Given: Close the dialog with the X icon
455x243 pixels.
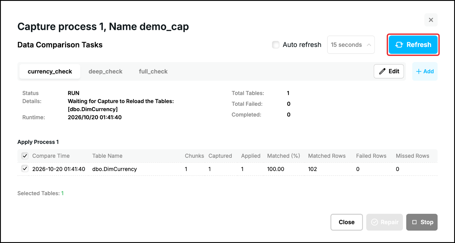Looking at the screenshot, I should pos(431,20).
